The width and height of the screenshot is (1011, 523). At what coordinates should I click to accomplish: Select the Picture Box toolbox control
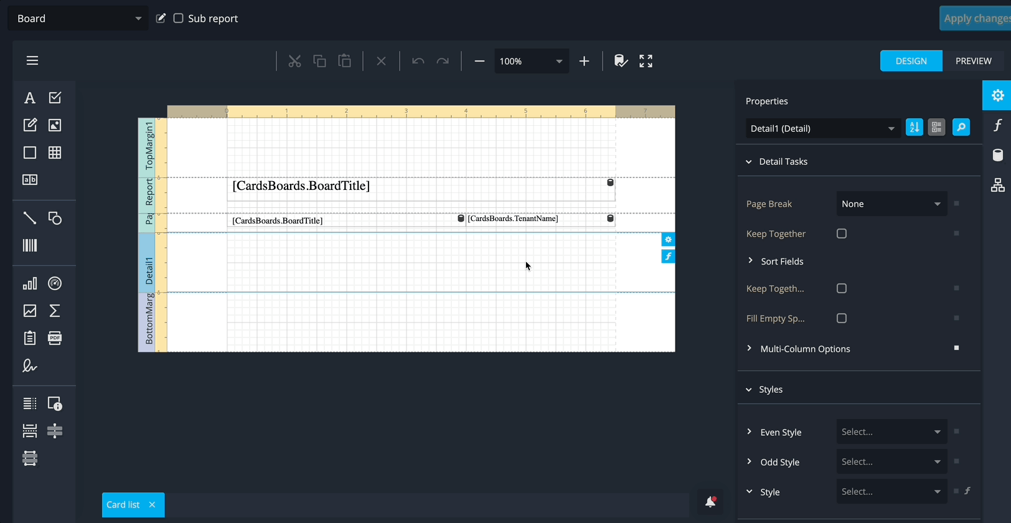pos(55,125)
